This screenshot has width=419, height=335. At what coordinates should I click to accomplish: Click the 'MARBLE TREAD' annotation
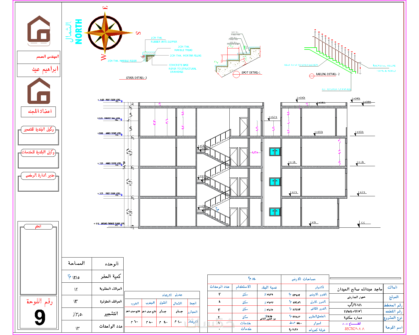[183, 50]
